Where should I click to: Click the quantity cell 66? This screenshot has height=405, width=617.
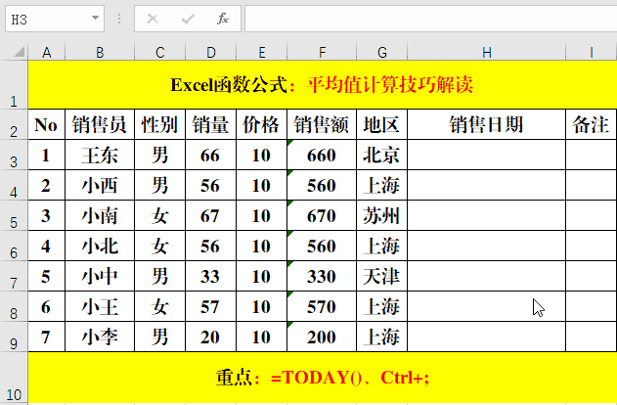click(211, 155)
